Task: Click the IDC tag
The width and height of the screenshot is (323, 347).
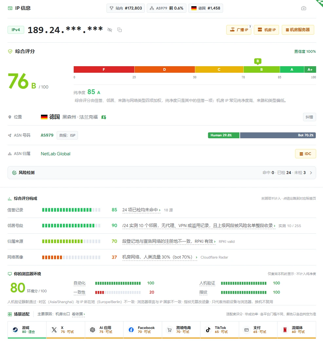Action: pos(306,154)
